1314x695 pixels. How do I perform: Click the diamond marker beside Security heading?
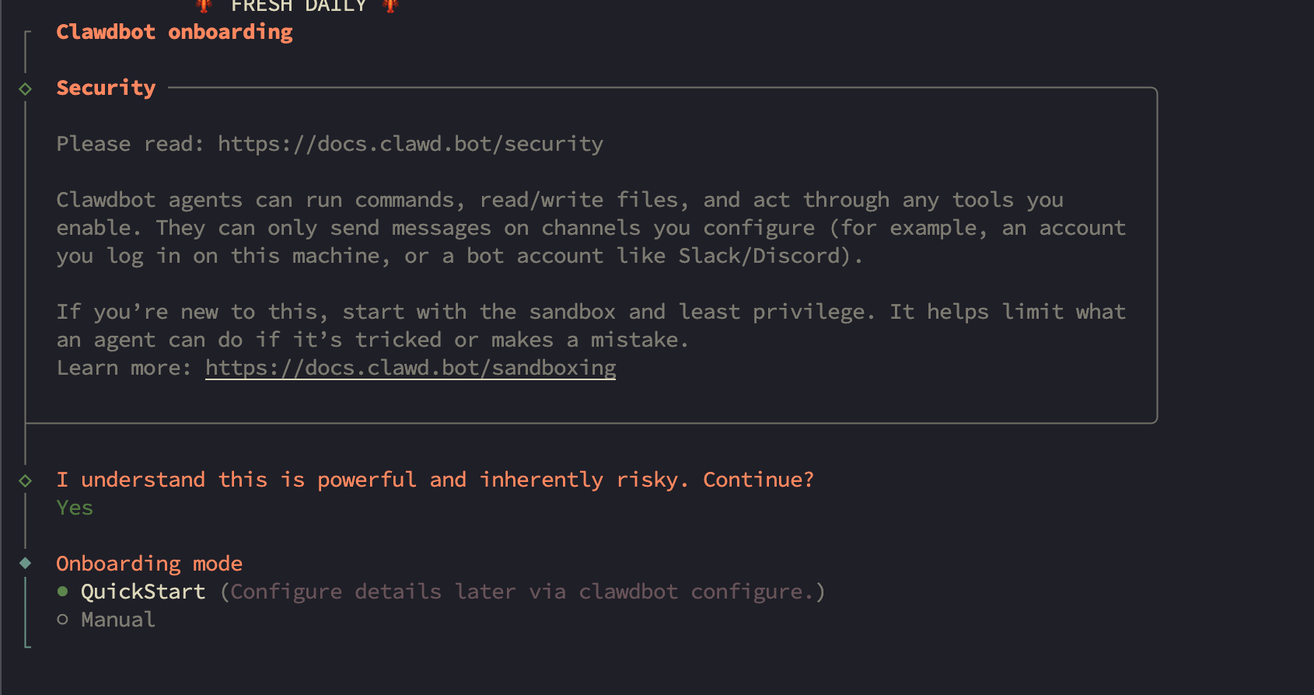click(x=26, y=89)
